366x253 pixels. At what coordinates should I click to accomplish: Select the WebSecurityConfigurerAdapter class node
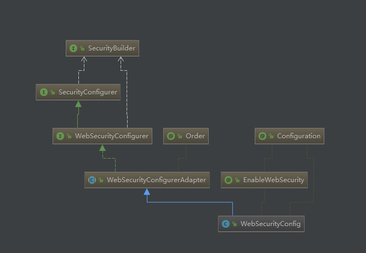click(147, 180)
